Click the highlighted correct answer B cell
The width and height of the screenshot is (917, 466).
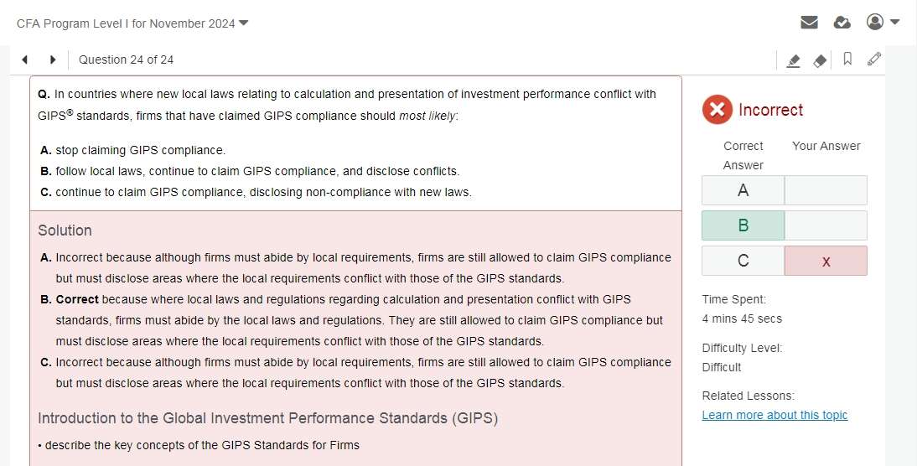click(743, 225)
